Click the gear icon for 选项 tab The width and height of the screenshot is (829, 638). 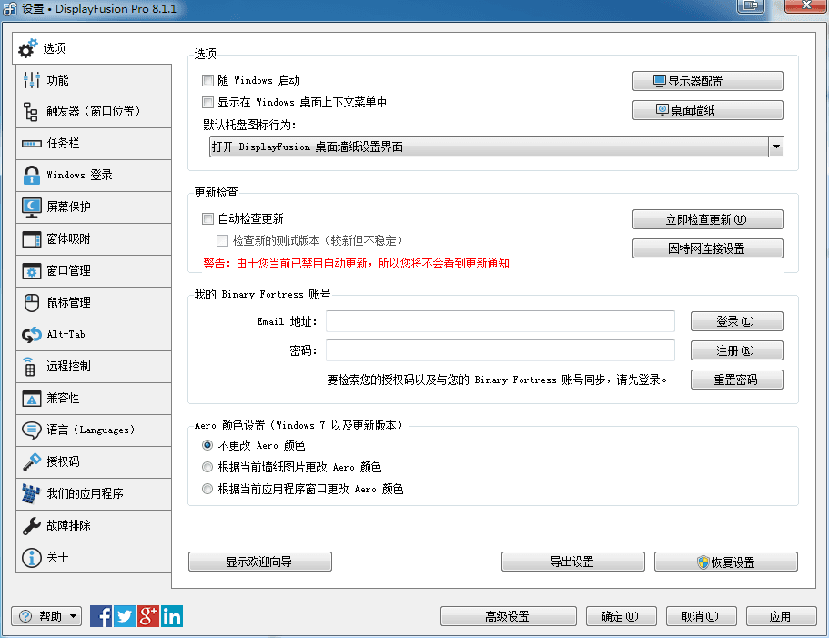[28, 48]
